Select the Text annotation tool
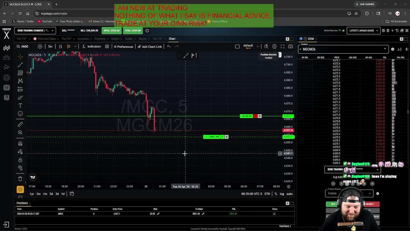This screenshot has width=410, height=231. (x=20, y=106)
